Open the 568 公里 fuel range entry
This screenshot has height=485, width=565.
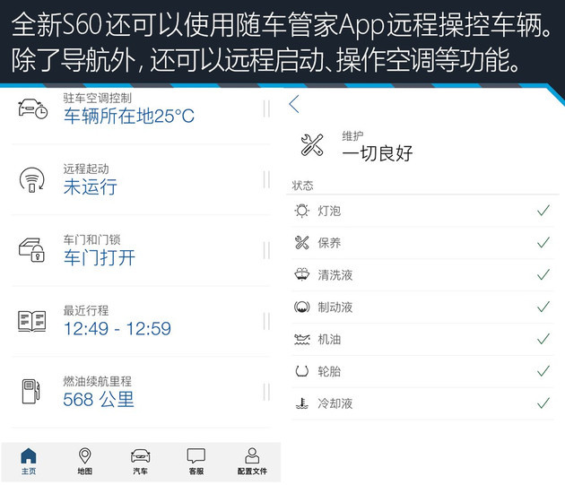pyautogui.click(x=99, y=399)
